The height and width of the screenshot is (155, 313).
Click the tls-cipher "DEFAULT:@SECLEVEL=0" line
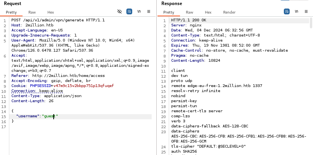[x=208, y=146]
